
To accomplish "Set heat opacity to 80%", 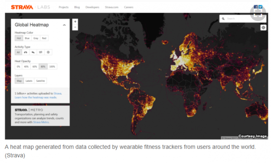I will coord(43,67).
